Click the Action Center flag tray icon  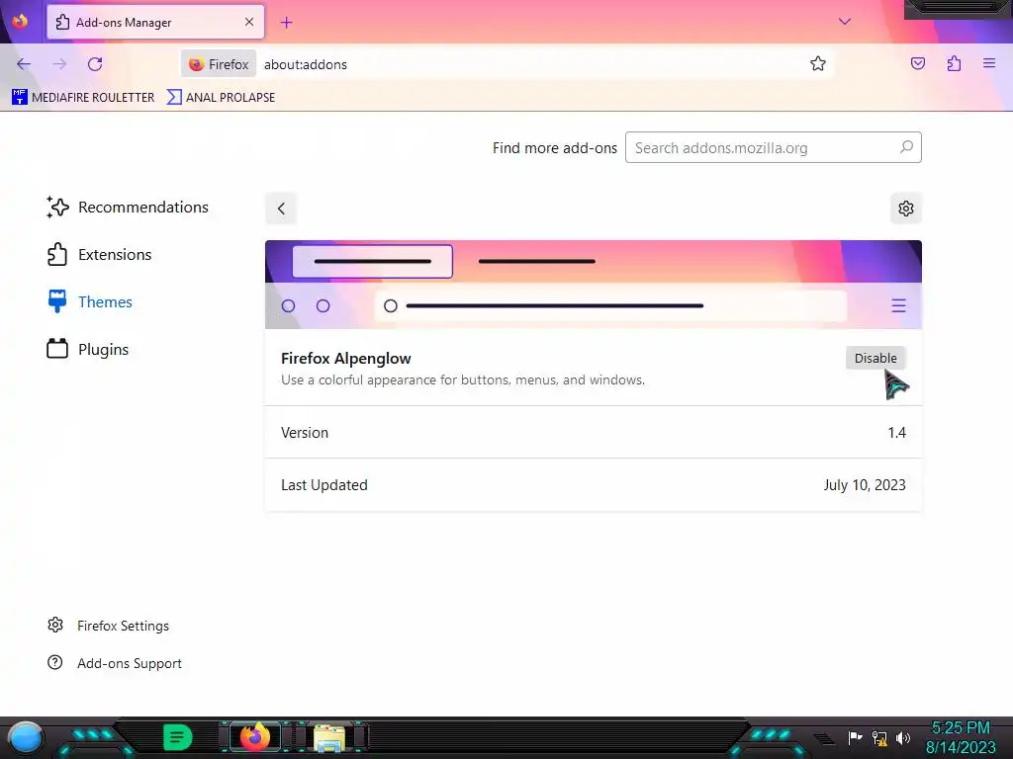coord(856,737)
